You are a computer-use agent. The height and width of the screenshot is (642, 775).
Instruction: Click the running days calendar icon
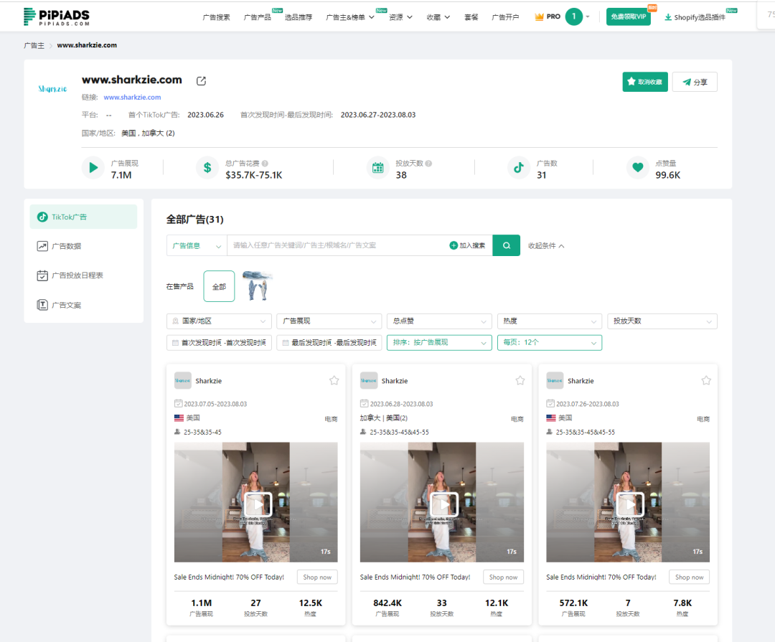pyautogui.click(x=377, y=168)
